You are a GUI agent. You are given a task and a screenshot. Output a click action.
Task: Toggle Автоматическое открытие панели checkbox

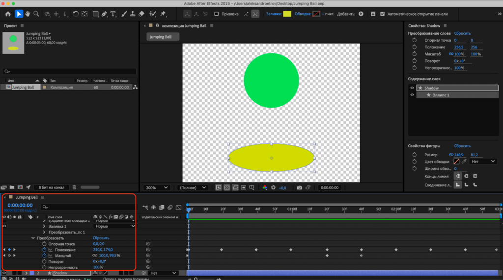(382, 14)
